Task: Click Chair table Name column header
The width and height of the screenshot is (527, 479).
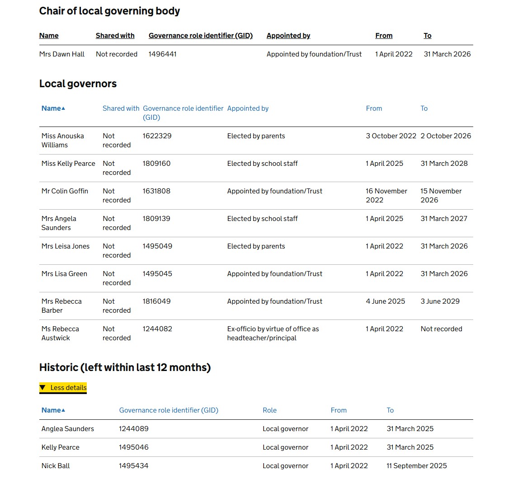Action: pyautogui.click(x=49, y=36)
